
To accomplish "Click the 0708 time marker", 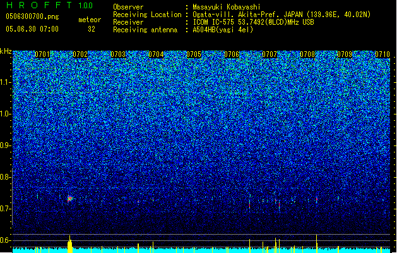I will click(307, 54).
